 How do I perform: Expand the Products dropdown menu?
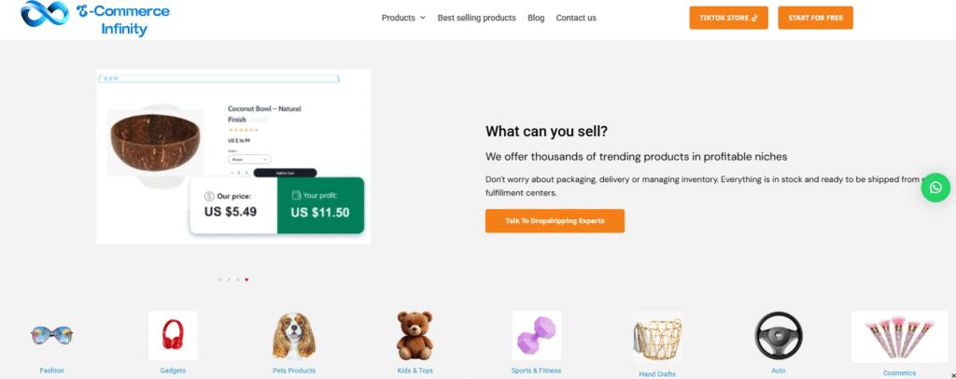tap(403, 18)
